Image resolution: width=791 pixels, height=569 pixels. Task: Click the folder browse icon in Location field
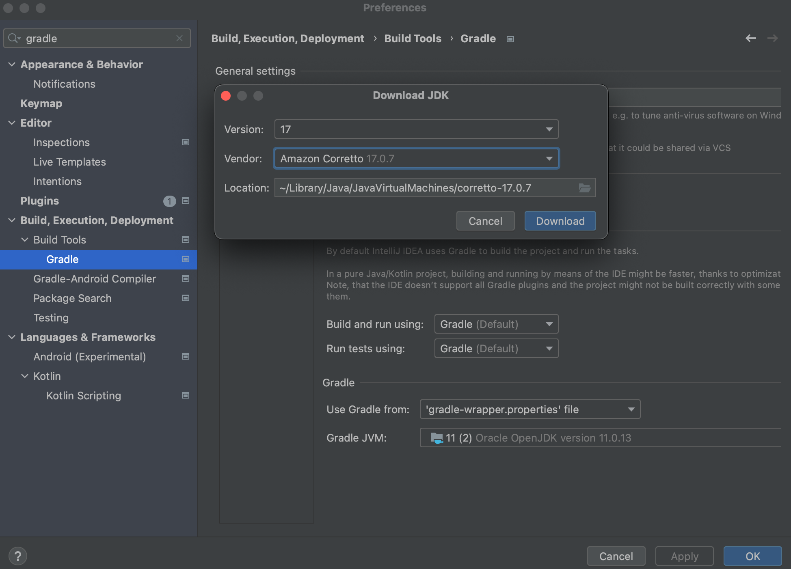point(584,188)
